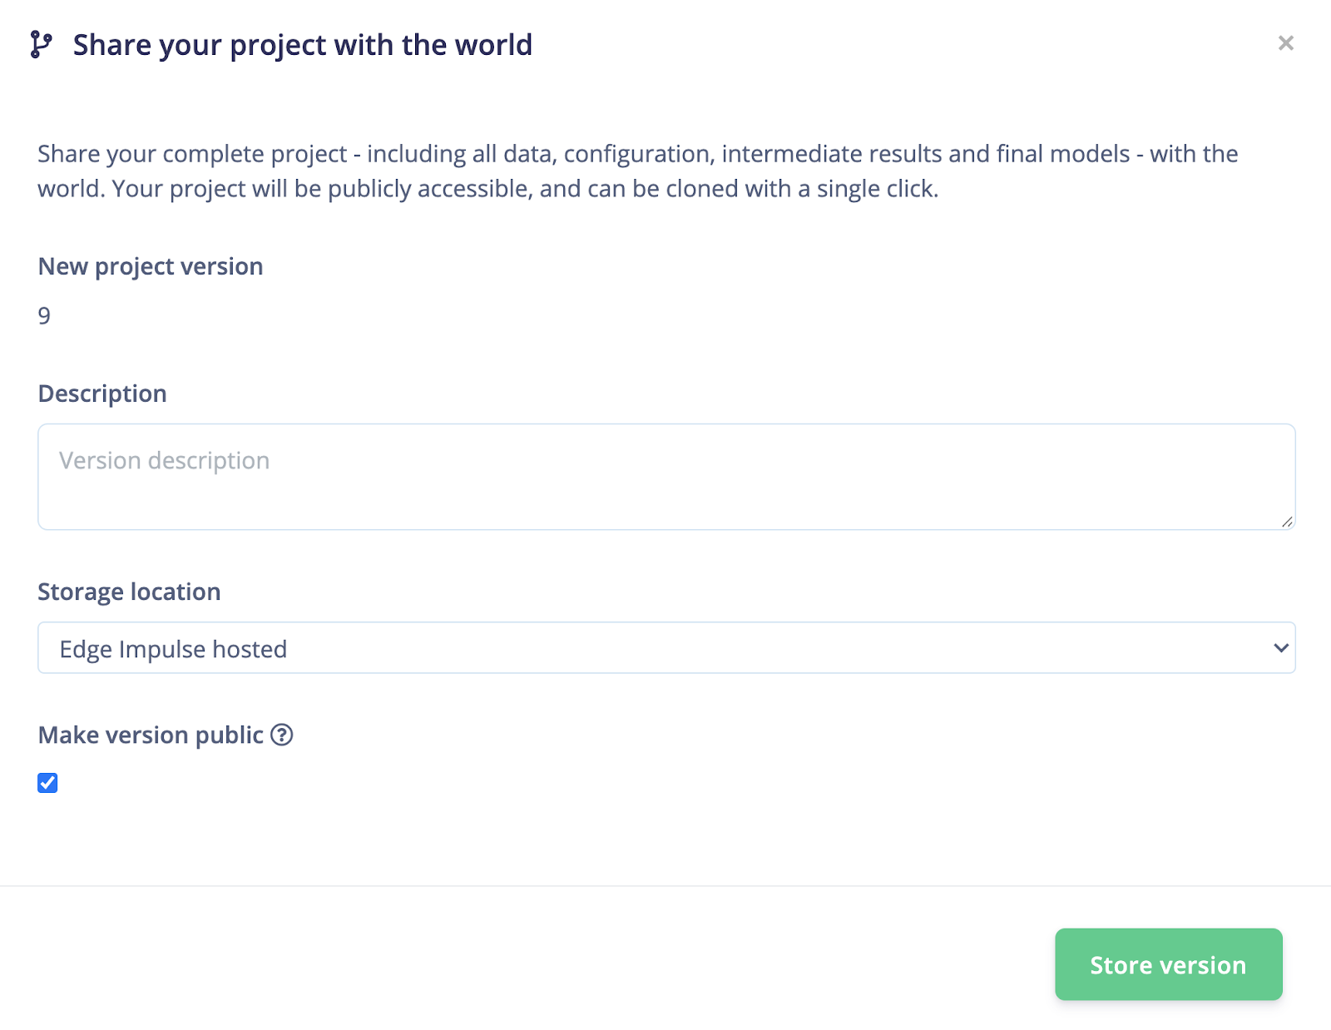Image resolution: width=1331 pixels, height=1030 pixels.
Task: Click the Storage location label
Action: tap(129, 592)
